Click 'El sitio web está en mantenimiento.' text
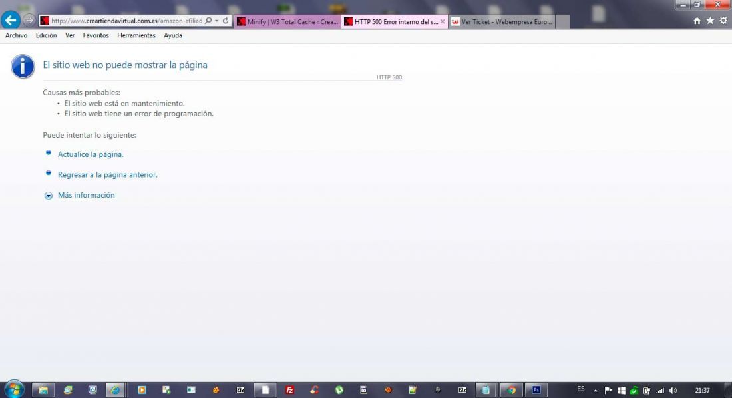The image size is (732, 398). click(124, 104)
